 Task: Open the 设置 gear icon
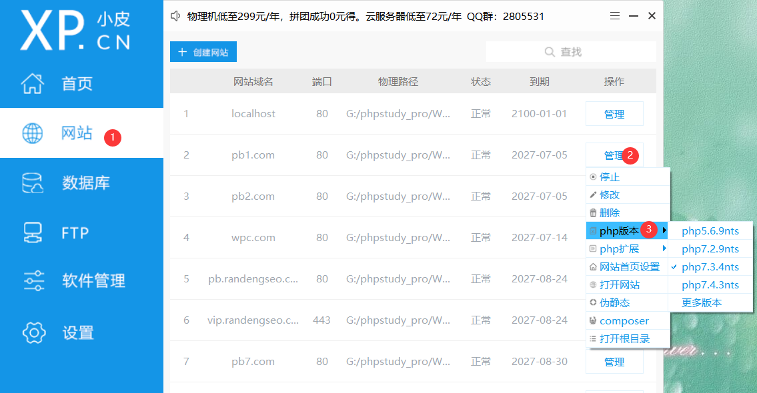click(34, 333)
